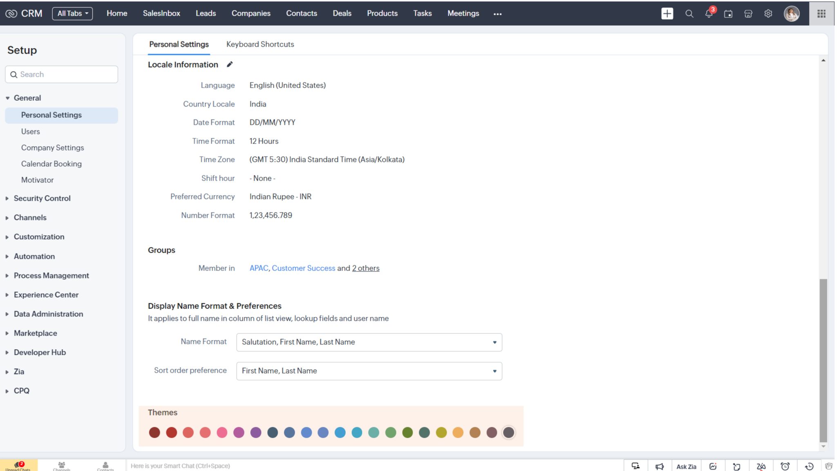Viewport: 837px width, 471px height.
Task: Go to the Deals module
Action: click(342, 13)
